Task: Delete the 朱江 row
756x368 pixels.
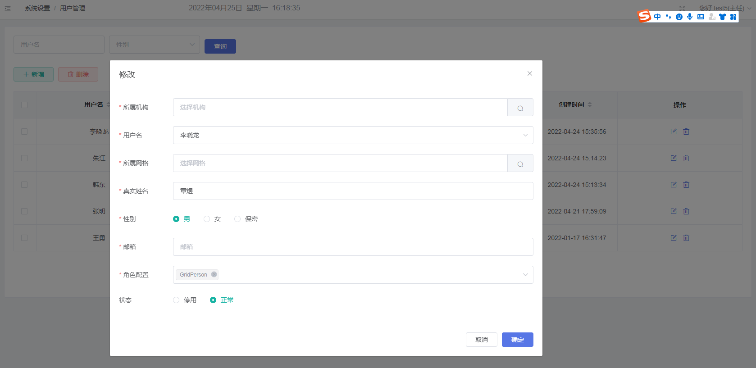Action: point(686,158)
